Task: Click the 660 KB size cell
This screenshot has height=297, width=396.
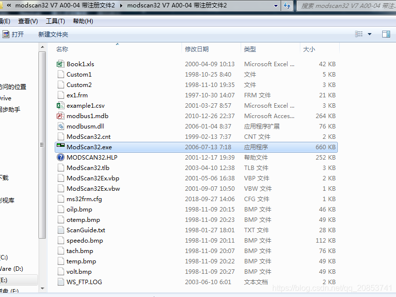Action: (325, 147)
